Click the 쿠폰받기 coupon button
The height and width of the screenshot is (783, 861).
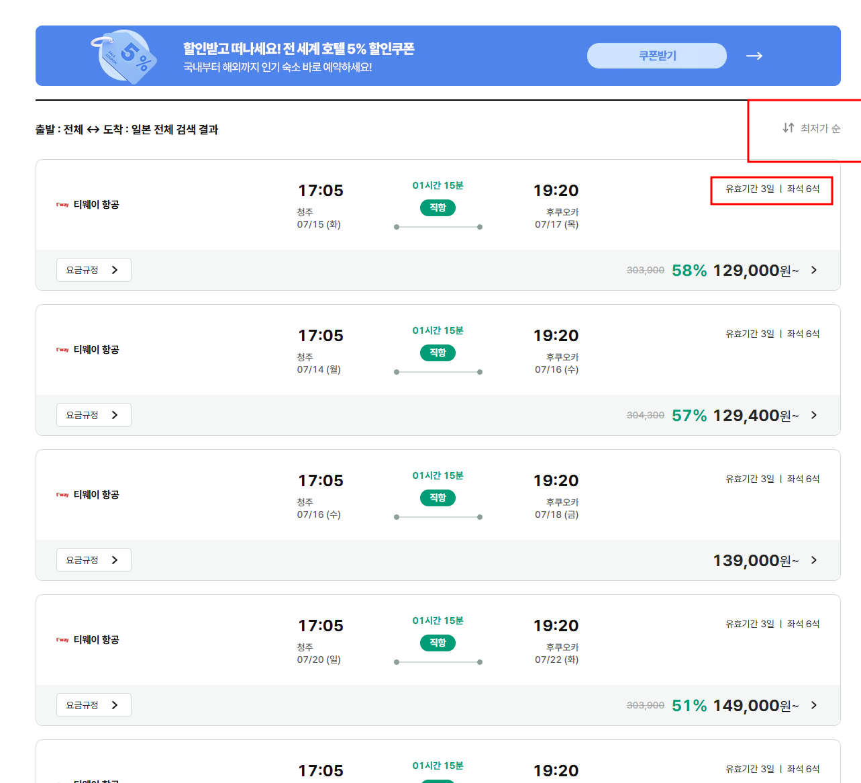coord(656,56)
